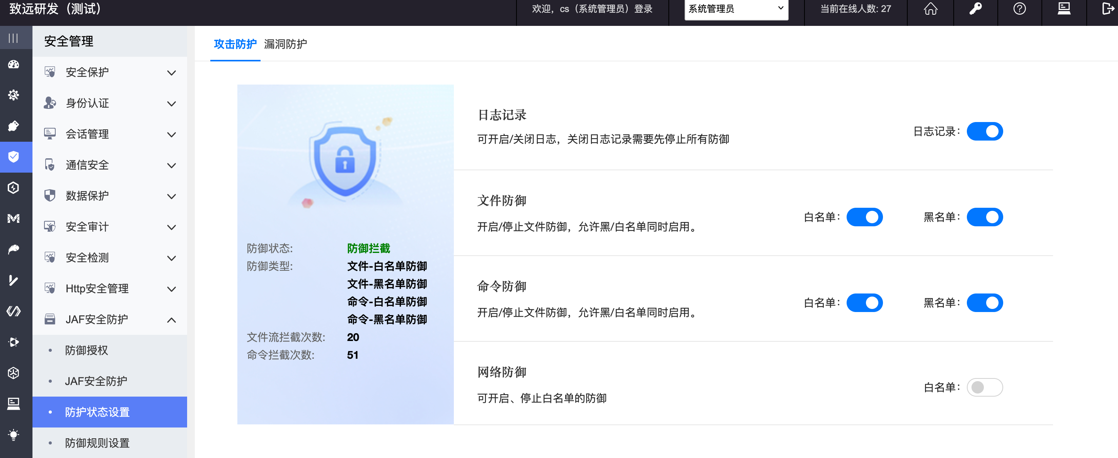Click the hamburger menu sidebar icon
The image size is (1118, 458).
[x=14, y=38]
